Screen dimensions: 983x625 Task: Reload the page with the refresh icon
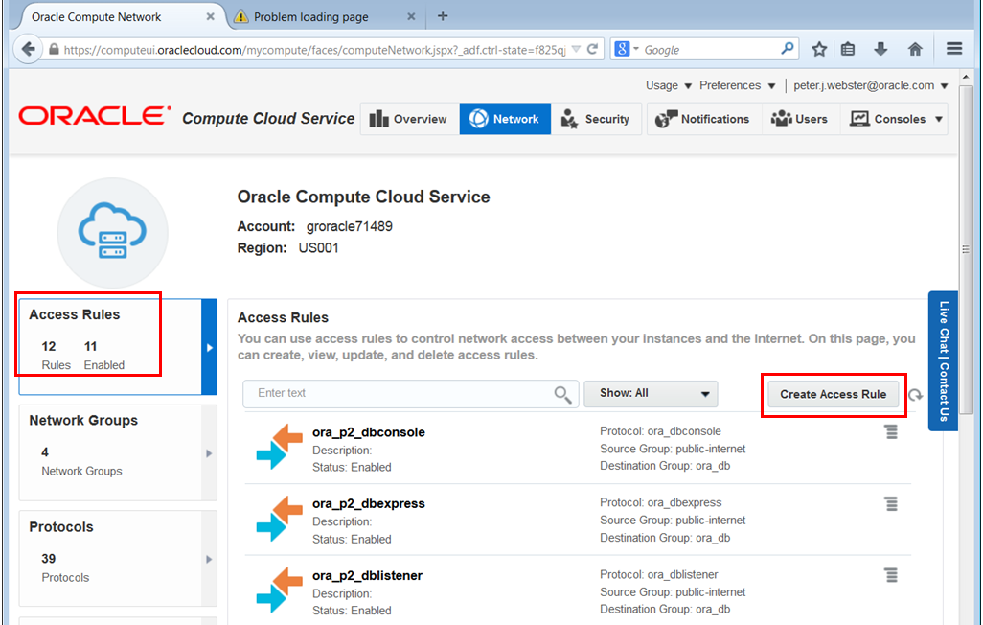point(592,49)
